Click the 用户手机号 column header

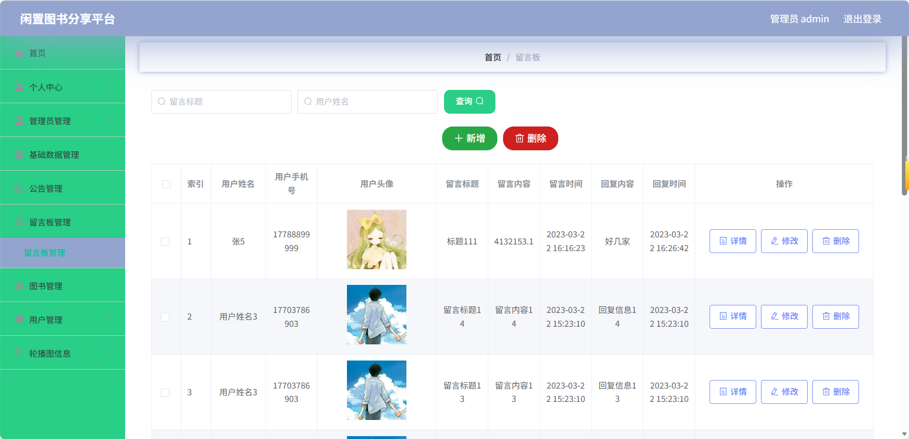coord(291,184)
